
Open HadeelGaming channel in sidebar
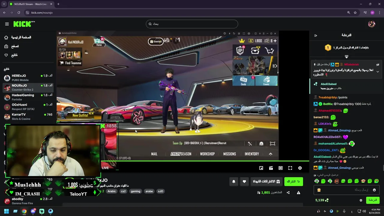click(28, 97)
